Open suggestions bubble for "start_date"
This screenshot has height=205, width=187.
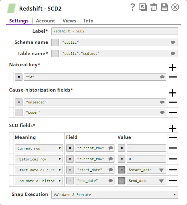[x=111, y=170]
